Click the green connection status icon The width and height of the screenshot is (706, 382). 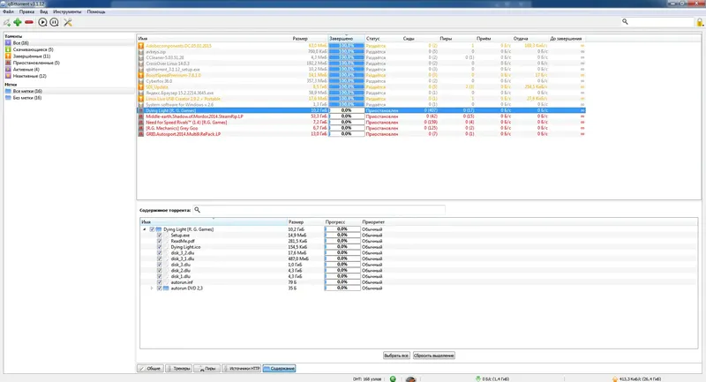click(x=393, y=378)
